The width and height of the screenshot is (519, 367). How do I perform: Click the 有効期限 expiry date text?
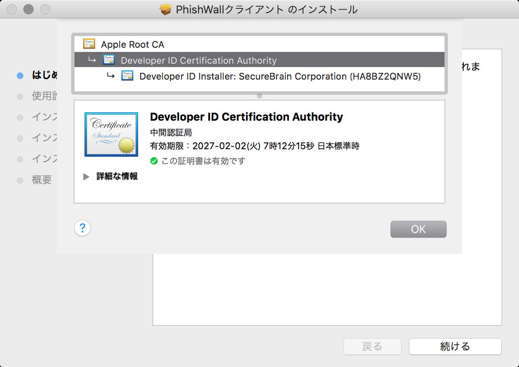coord(255,146)
